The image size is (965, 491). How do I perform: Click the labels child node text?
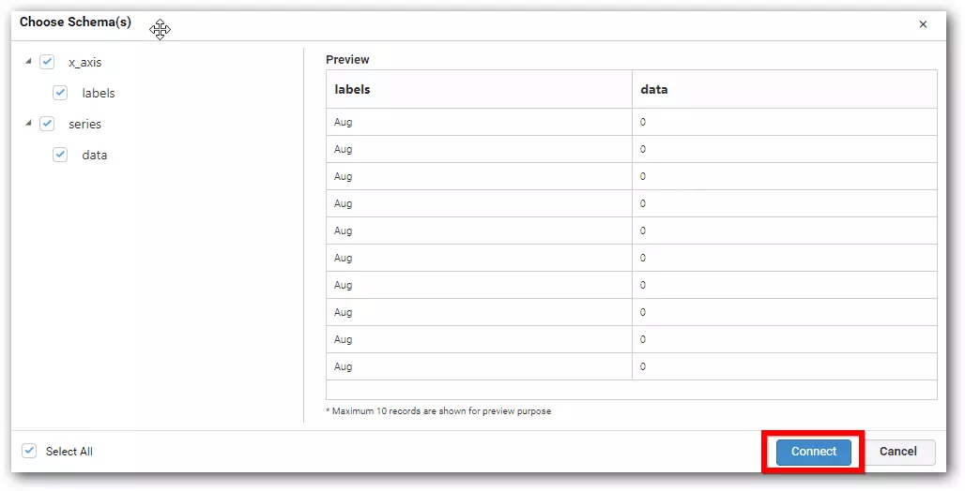[99, 94]
